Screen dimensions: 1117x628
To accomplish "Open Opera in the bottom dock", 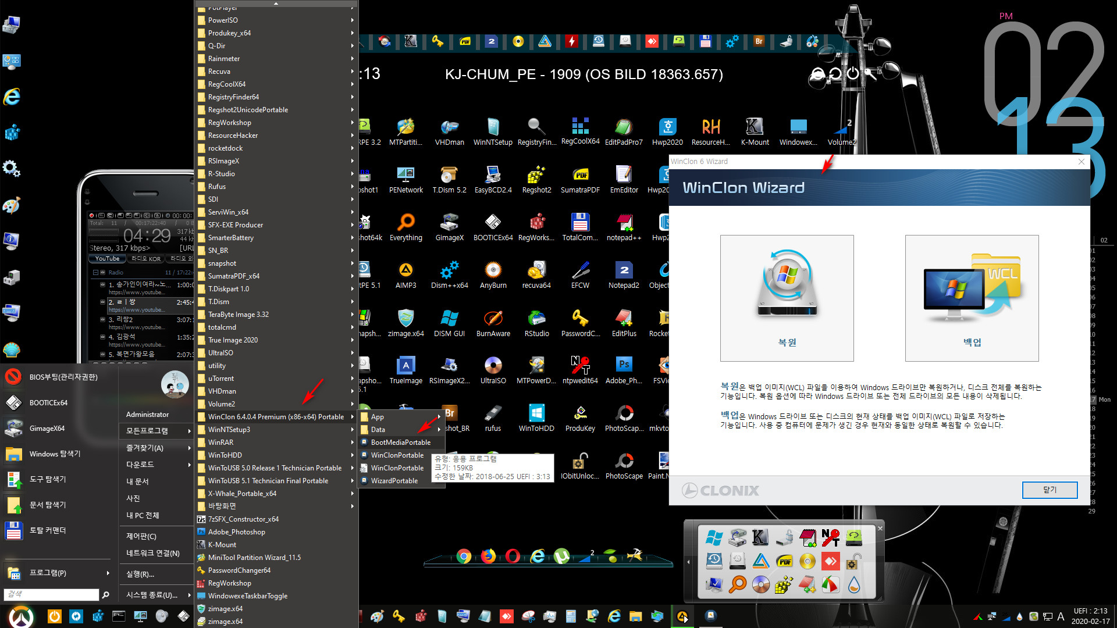I will point(513,556).
